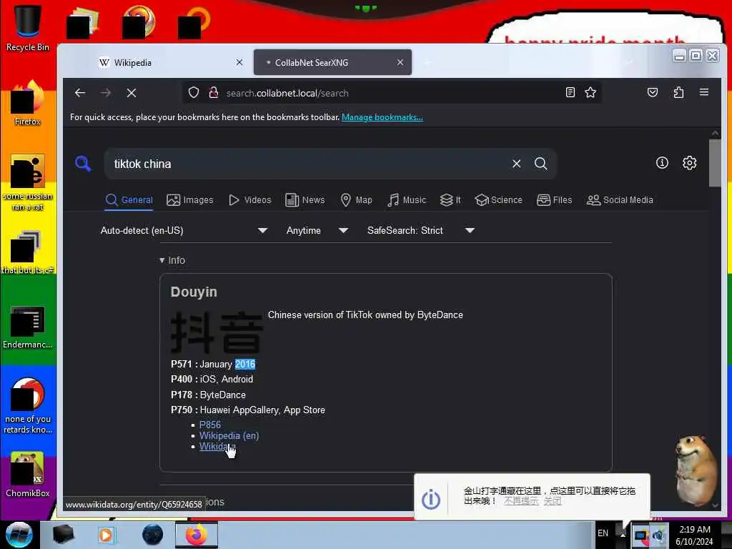The width and height of the screenshot is (732, 549).
Task: Click the Windows Start orb
Action: click(x=19, y=535)
